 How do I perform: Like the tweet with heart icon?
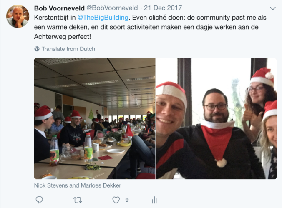116,200
